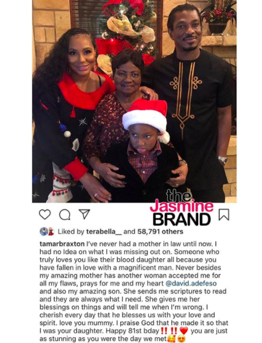Open comments via speech bubble icon
Image resolution: width=262 pixels, height=343 pixels.
65,215
